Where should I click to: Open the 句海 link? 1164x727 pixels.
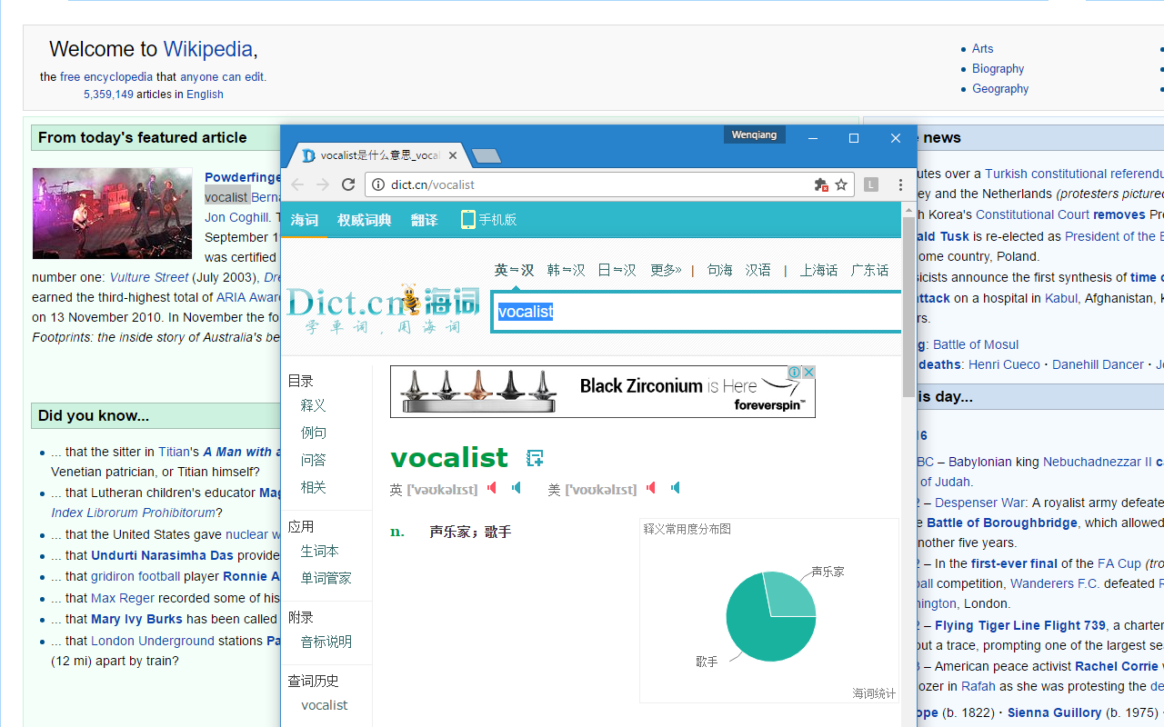pyautogui.click(x=720, y=270)
